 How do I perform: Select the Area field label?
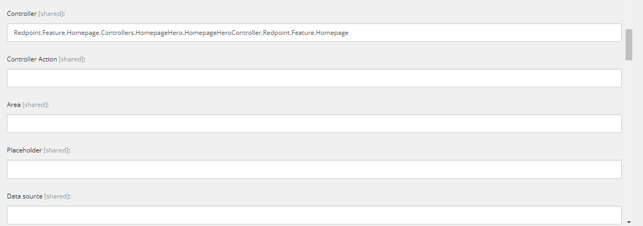click(x=14, y=105)
